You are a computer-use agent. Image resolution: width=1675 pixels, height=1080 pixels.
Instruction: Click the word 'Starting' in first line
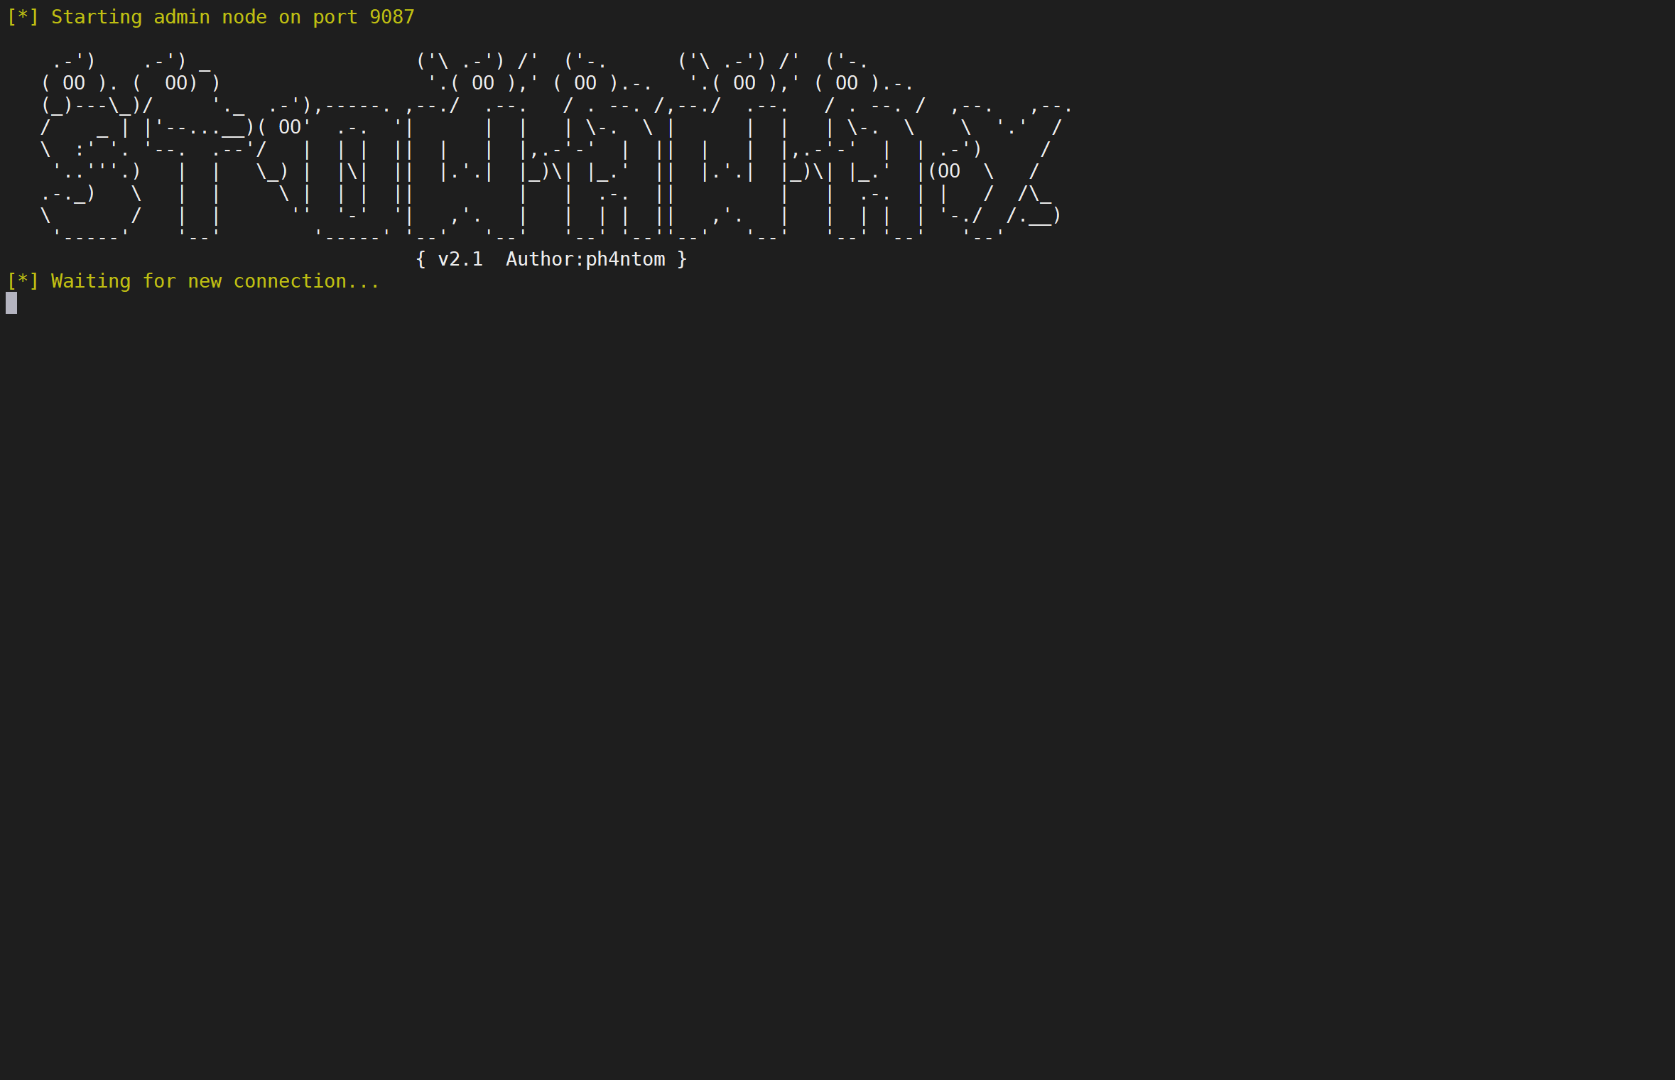coord(96,17)
